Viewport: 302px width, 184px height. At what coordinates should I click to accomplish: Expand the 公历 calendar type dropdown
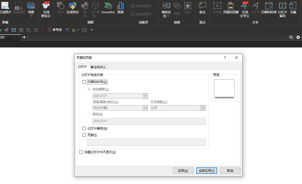(x=203, y=108)
